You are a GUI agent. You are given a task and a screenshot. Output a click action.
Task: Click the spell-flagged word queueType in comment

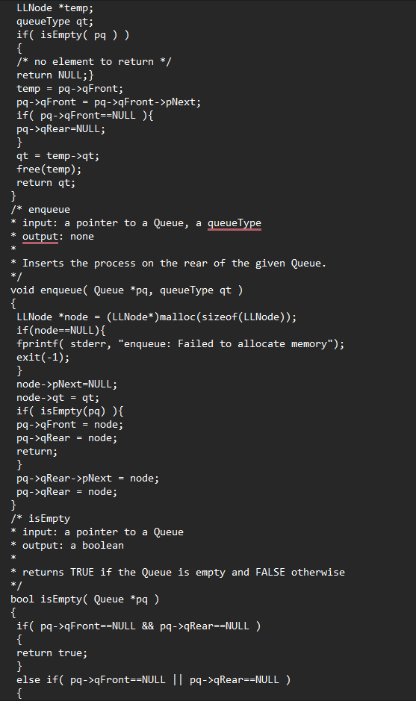tap(235, 223)
